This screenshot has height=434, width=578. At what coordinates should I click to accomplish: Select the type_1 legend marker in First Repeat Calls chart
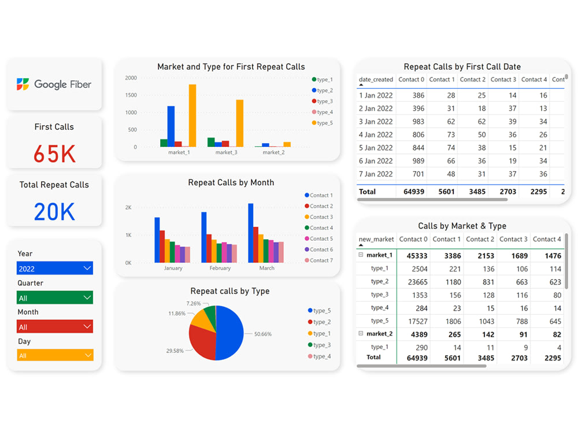pyautogui.click(x=314, y=79)
